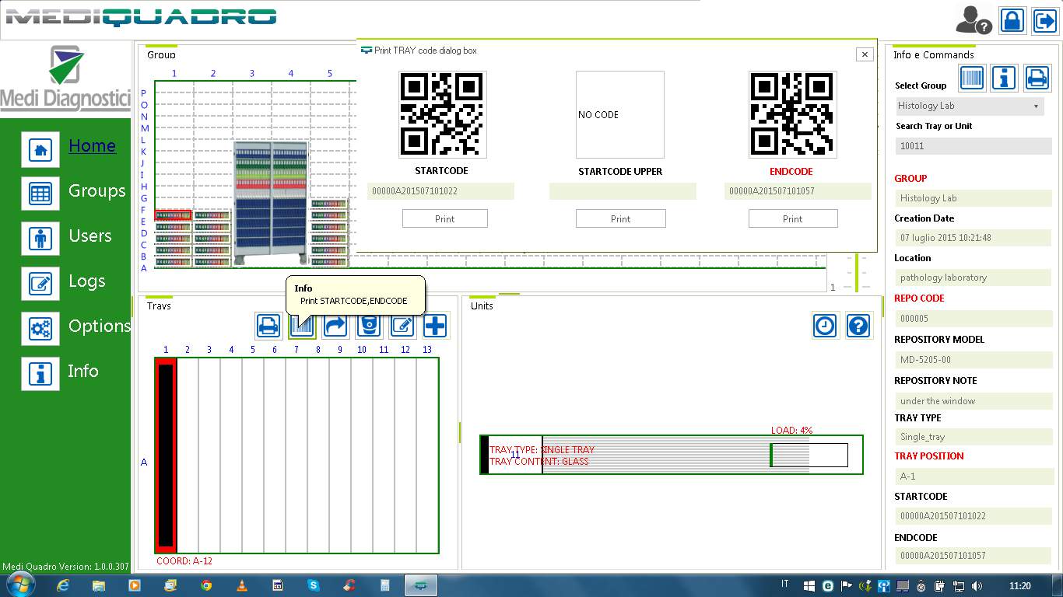Open the Windows Start button

point(19,585)
